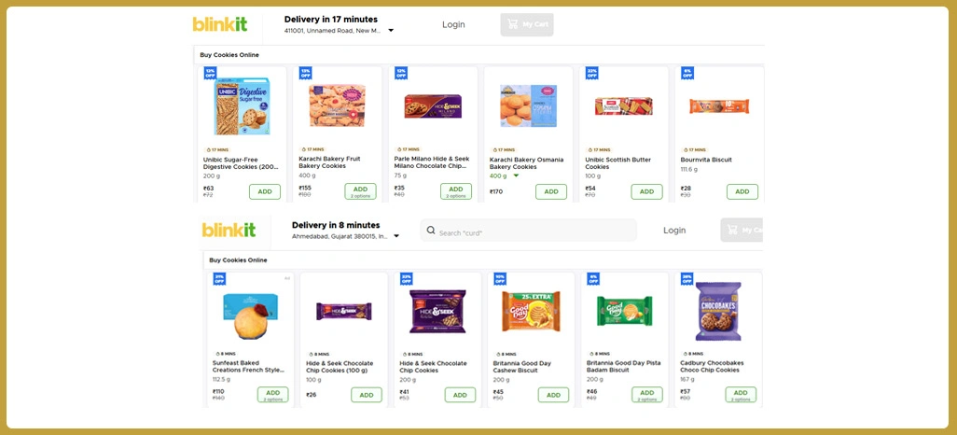The height and width of the screenshot is (435, 957).
Task: Click Login in the Delivery in 17 minutes header
Action: (453, 24)
